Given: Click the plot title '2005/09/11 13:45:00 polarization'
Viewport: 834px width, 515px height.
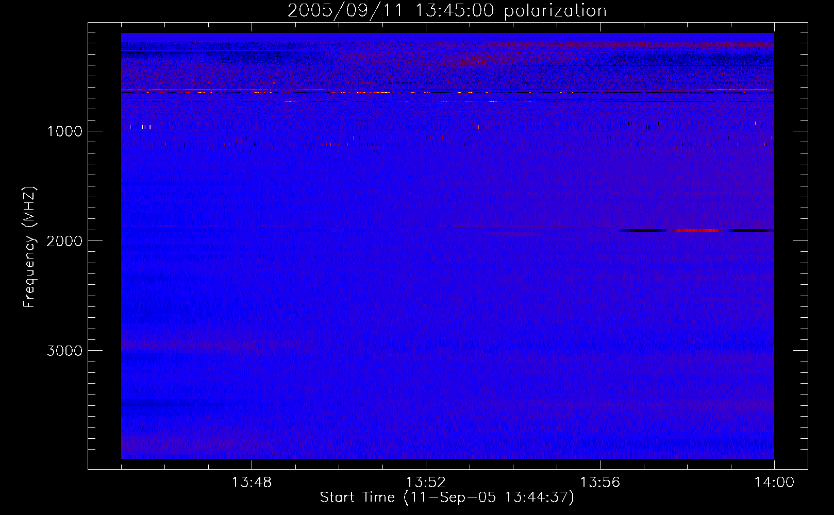Looking at the screenshot, I should (447, 11).
